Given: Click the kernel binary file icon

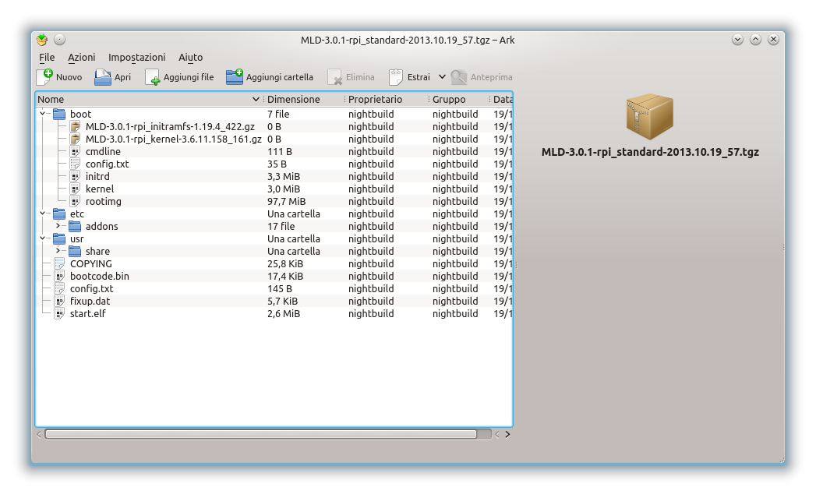Looking at the screenshot, I should pos(75,189).
